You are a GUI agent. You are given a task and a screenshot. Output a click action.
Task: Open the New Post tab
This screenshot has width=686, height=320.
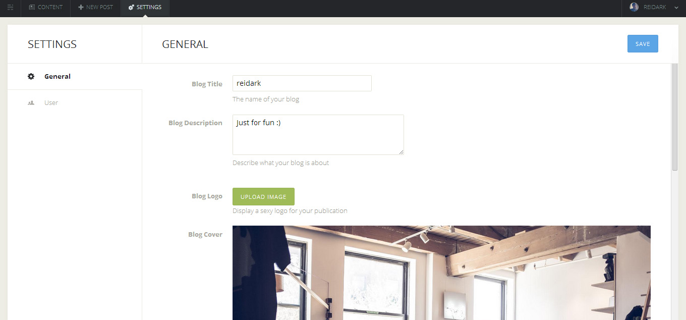point(95,8)
